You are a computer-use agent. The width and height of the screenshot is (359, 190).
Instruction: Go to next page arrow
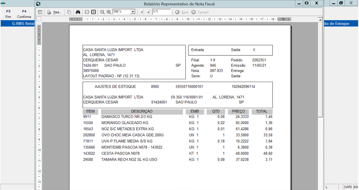(148, 12)
